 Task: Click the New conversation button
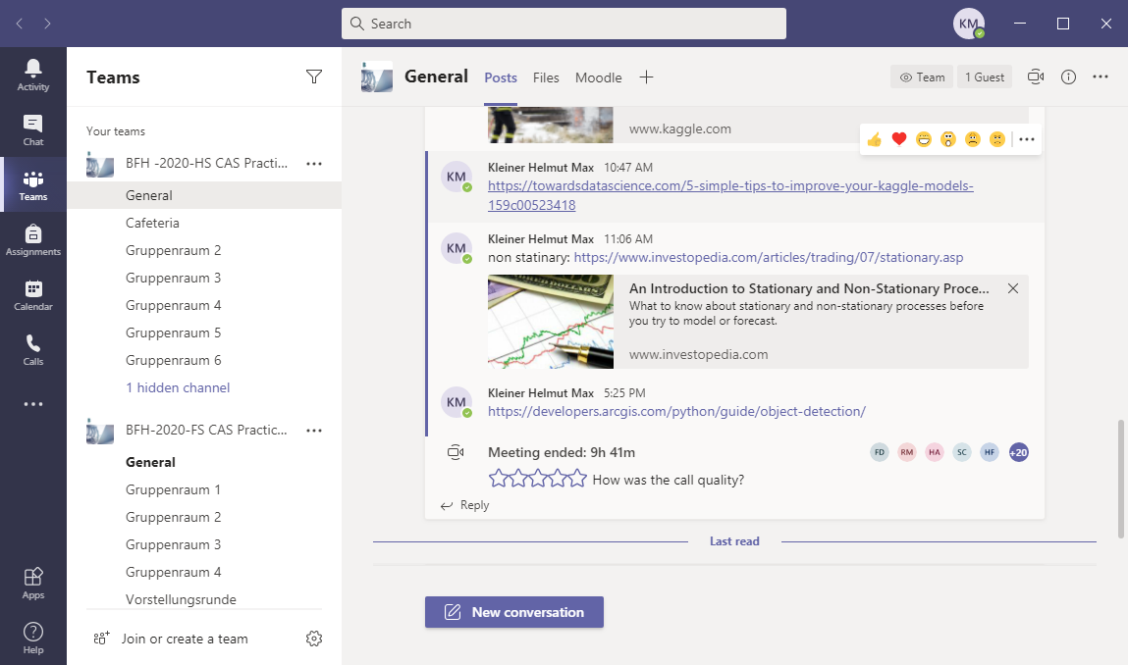coord(513,612)
